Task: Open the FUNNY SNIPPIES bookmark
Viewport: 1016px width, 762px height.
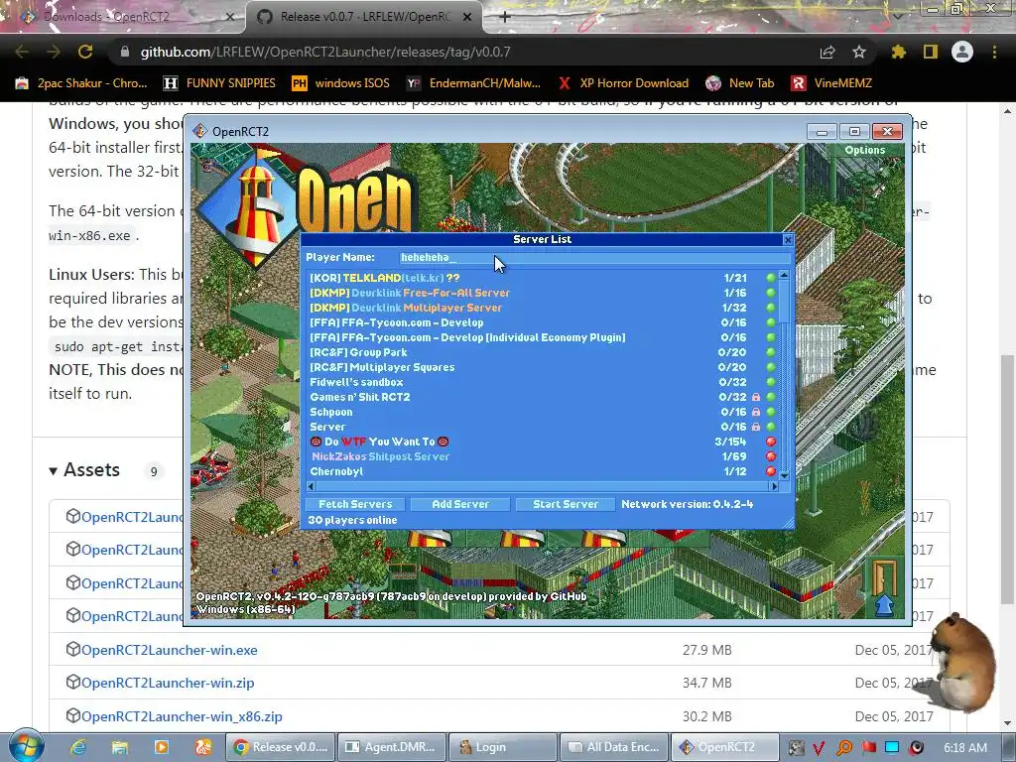Action: [x=219, y=83]
